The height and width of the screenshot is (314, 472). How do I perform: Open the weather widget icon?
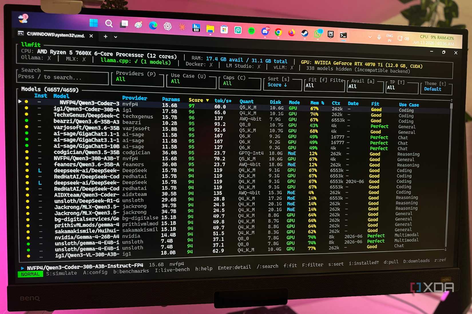[23, 19]
